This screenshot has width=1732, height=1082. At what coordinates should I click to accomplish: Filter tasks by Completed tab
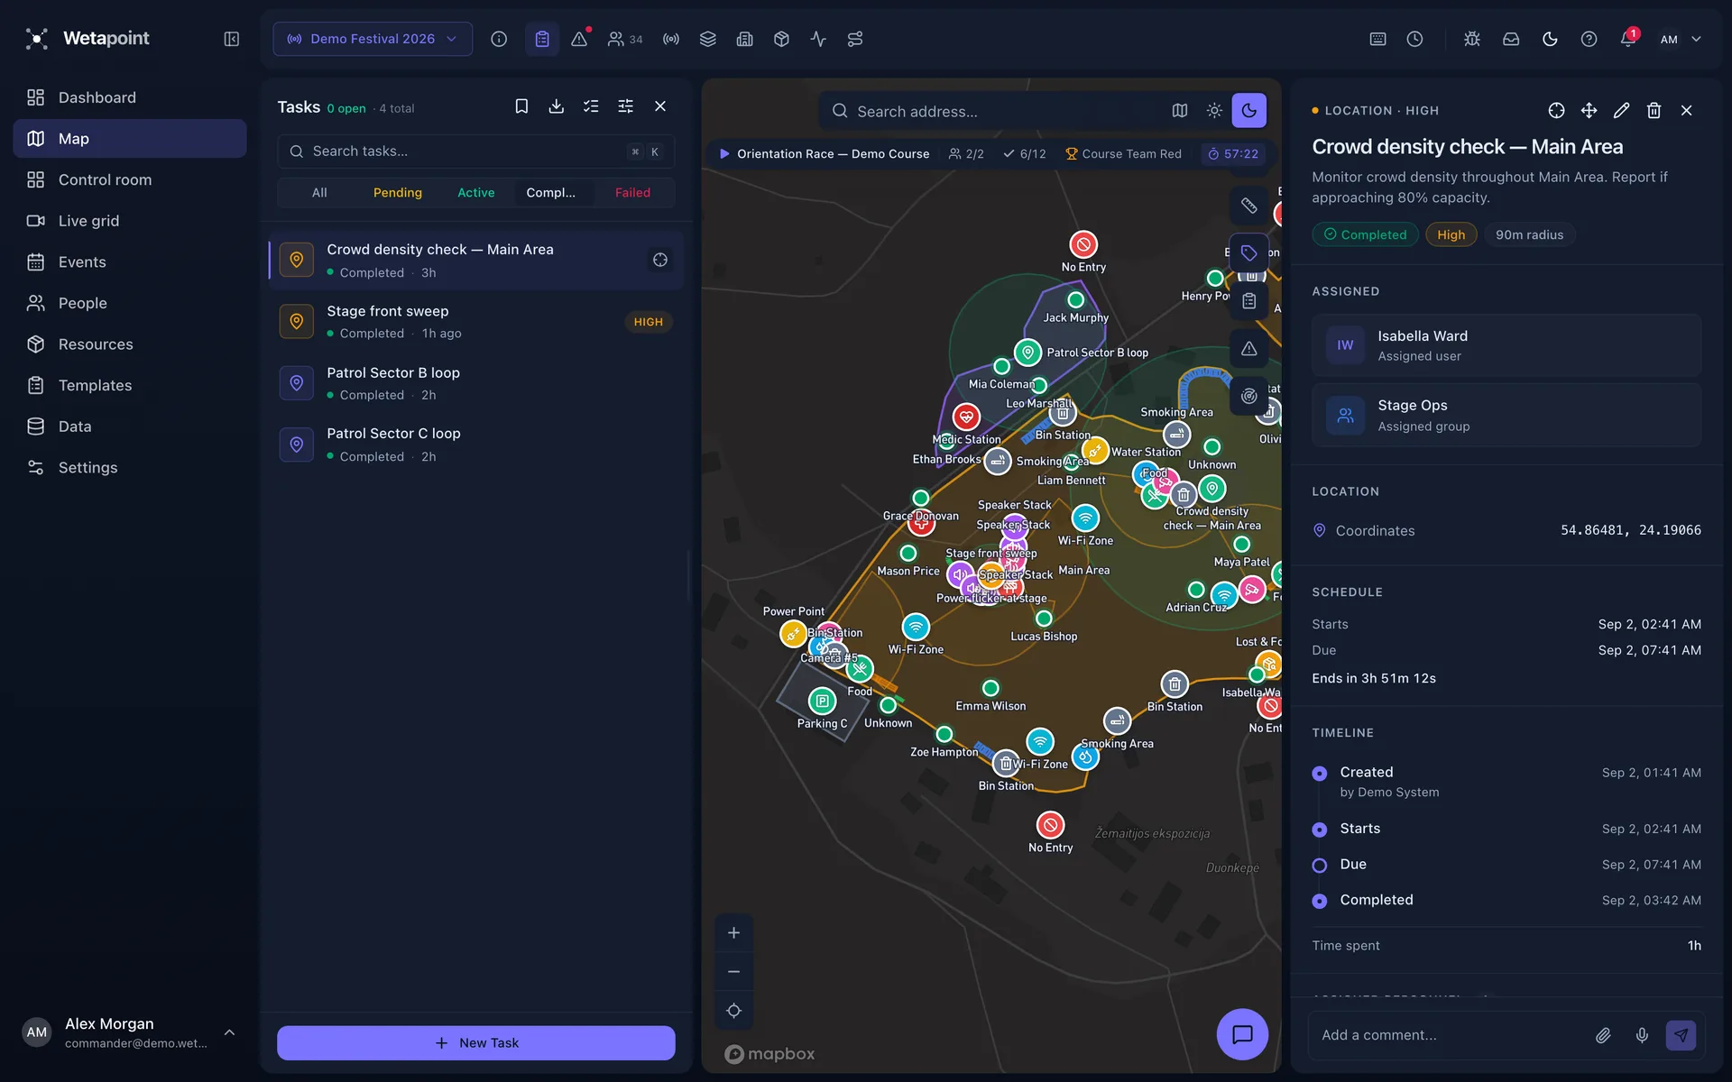(x=551, y=193)
